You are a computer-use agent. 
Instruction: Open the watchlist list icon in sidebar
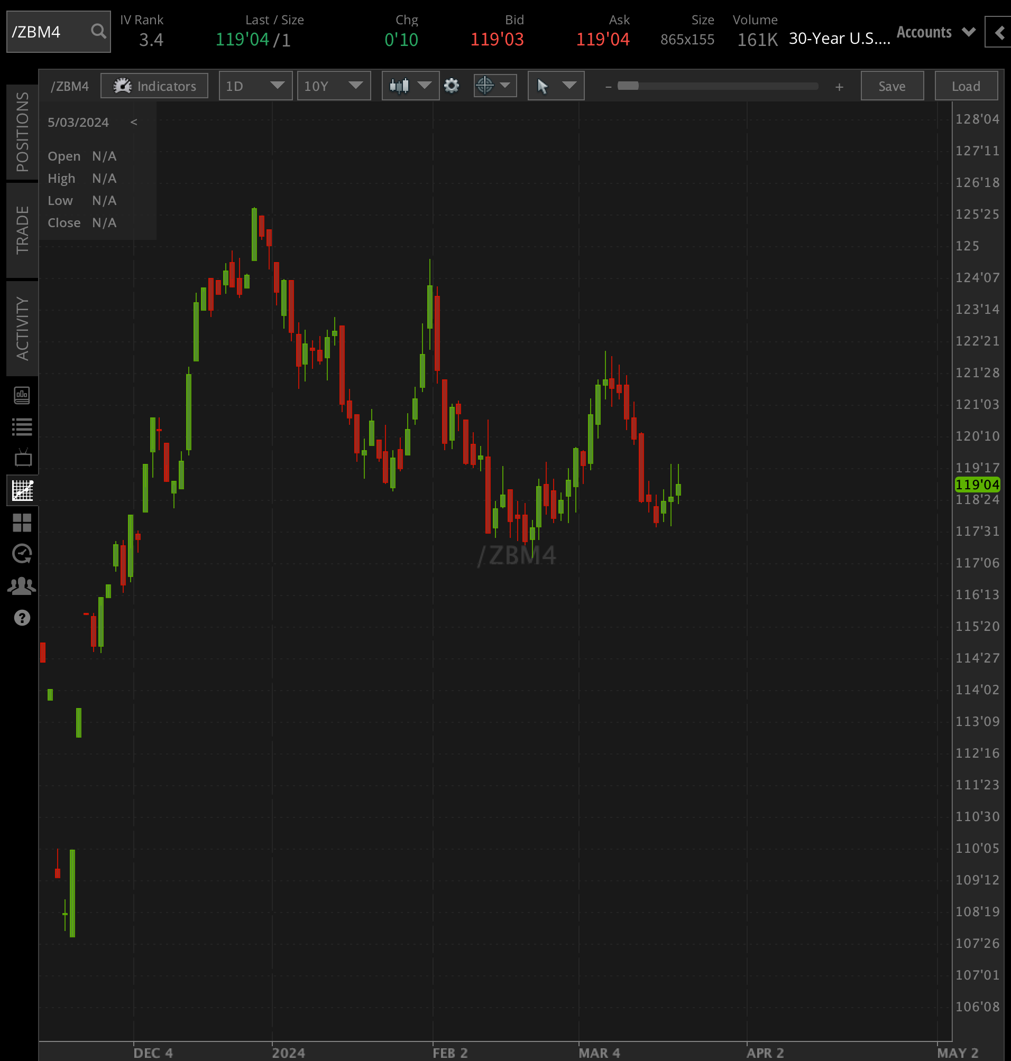click(22, 426)
